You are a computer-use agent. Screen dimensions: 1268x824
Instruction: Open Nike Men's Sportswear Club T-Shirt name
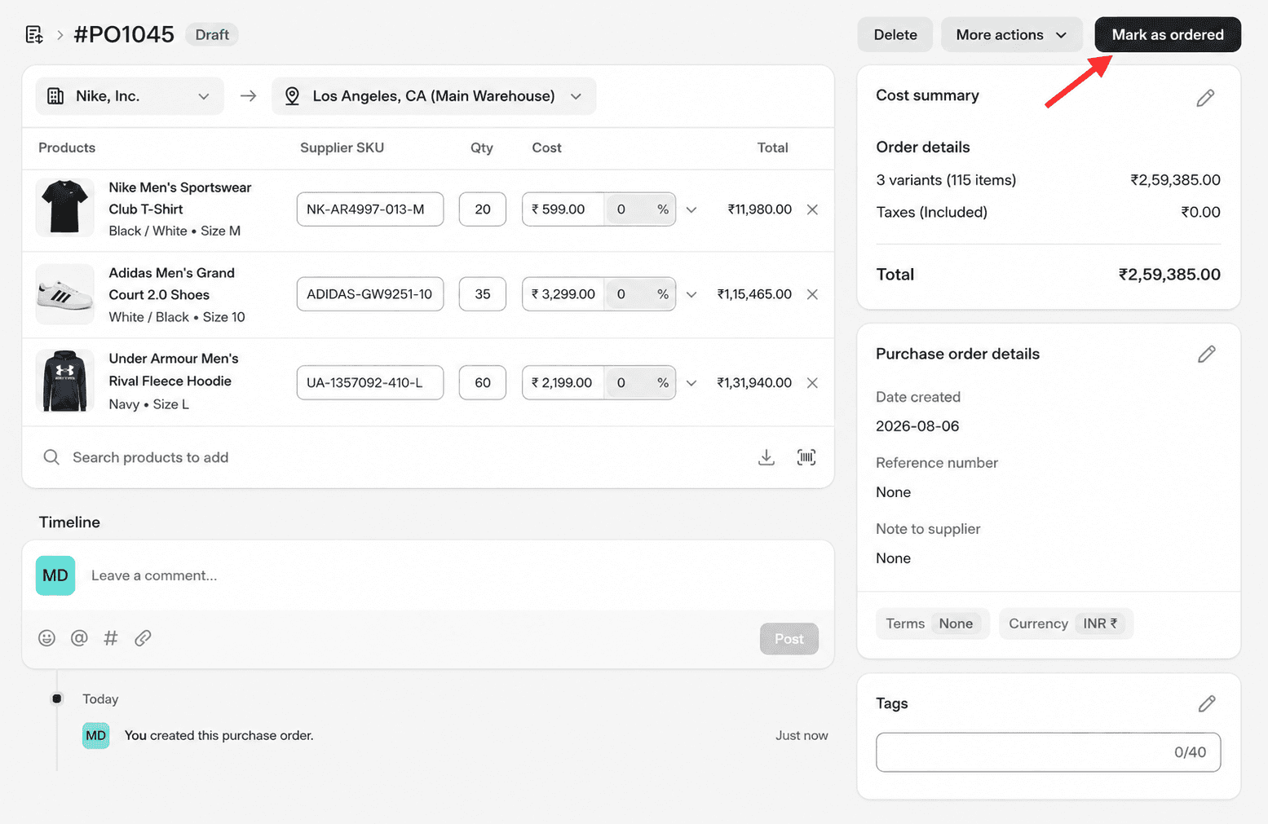point(180,198)
